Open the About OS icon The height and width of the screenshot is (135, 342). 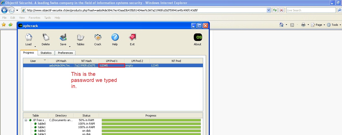point(198,37)
